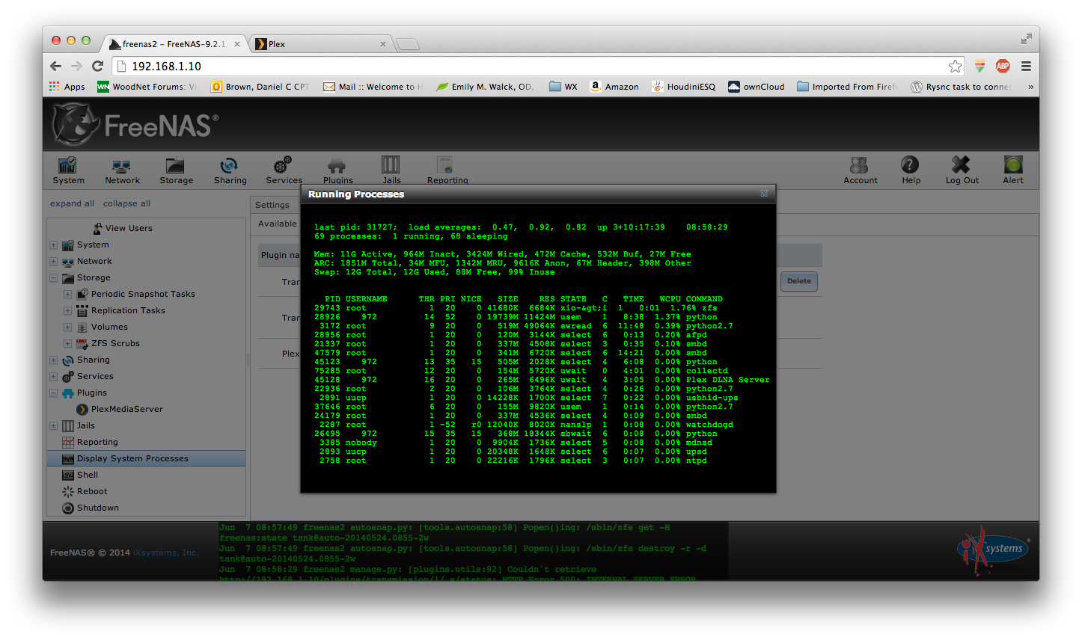Image resolution: width=1082 pixels, height=640 pixels.
Task: Select Display System Processes in the tree
Action: (147, 459)
